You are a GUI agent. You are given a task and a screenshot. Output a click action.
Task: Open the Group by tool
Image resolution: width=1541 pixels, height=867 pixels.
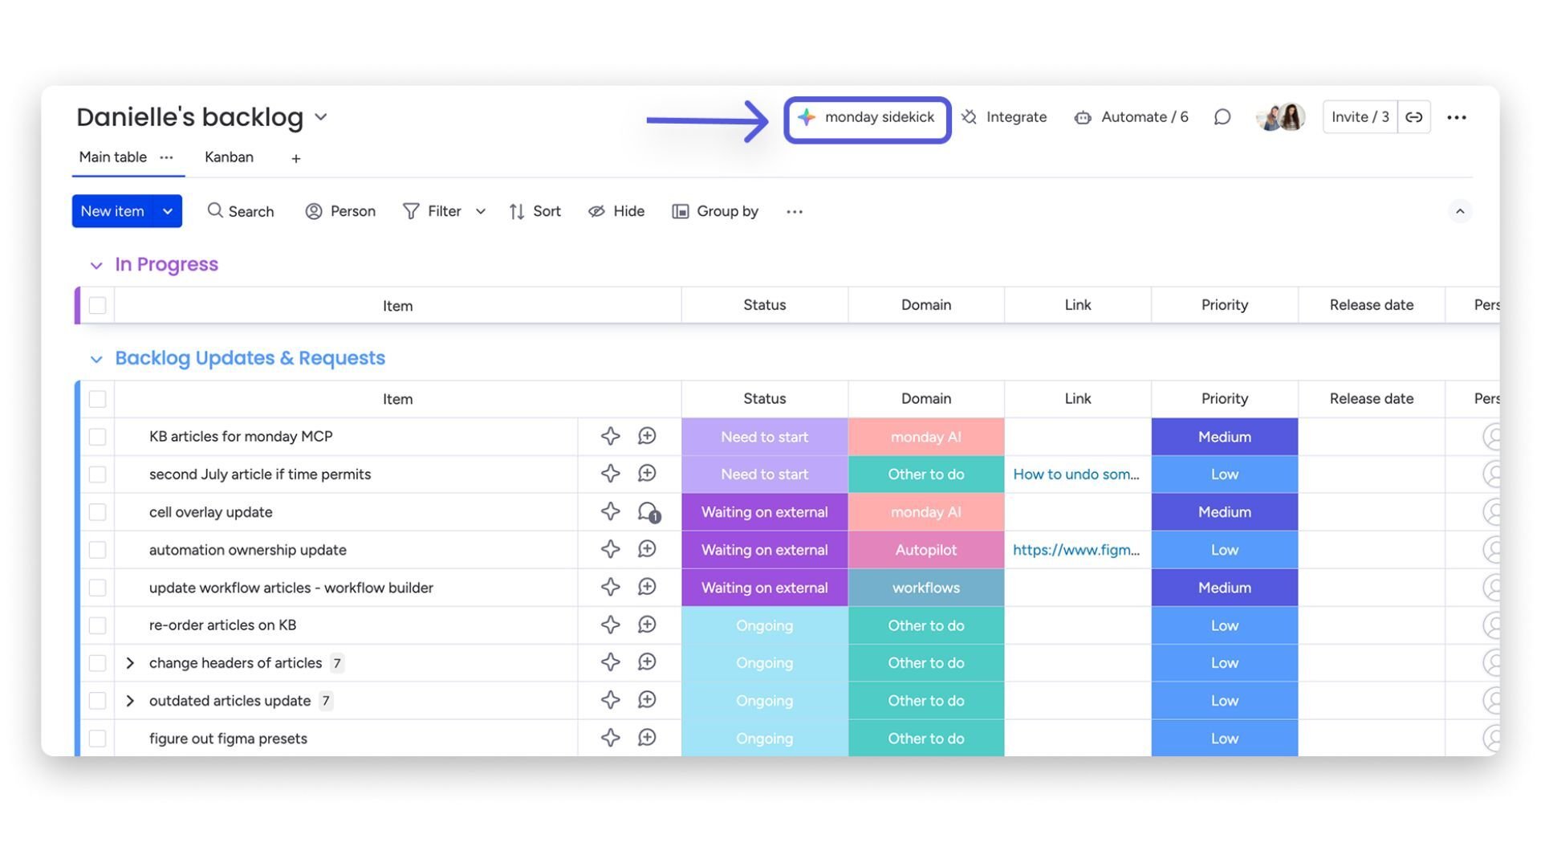point(715,211)
